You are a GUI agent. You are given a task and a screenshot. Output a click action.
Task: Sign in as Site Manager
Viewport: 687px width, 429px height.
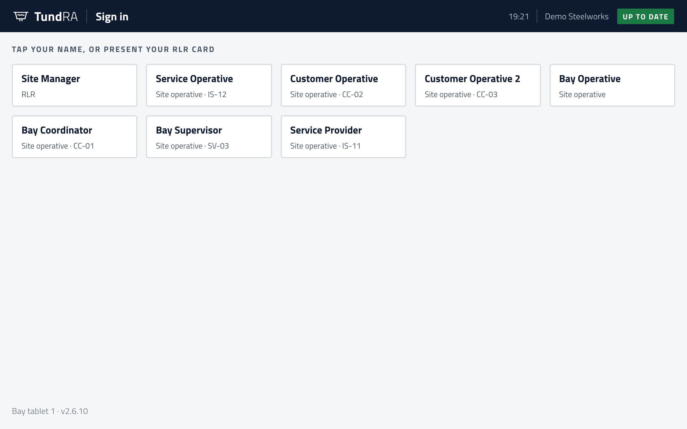click(x=75, y=86)
